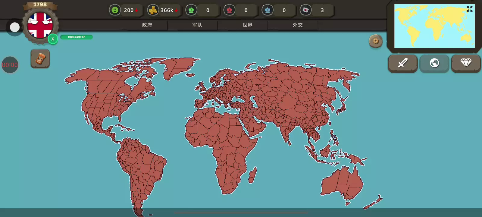Click the red crown counter icon

(230, 10)
